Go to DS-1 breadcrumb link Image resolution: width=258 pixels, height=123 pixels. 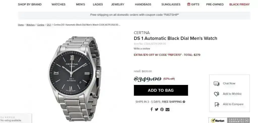[49, 25]
